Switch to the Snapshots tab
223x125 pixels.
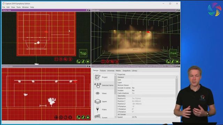tap(126, 70)
